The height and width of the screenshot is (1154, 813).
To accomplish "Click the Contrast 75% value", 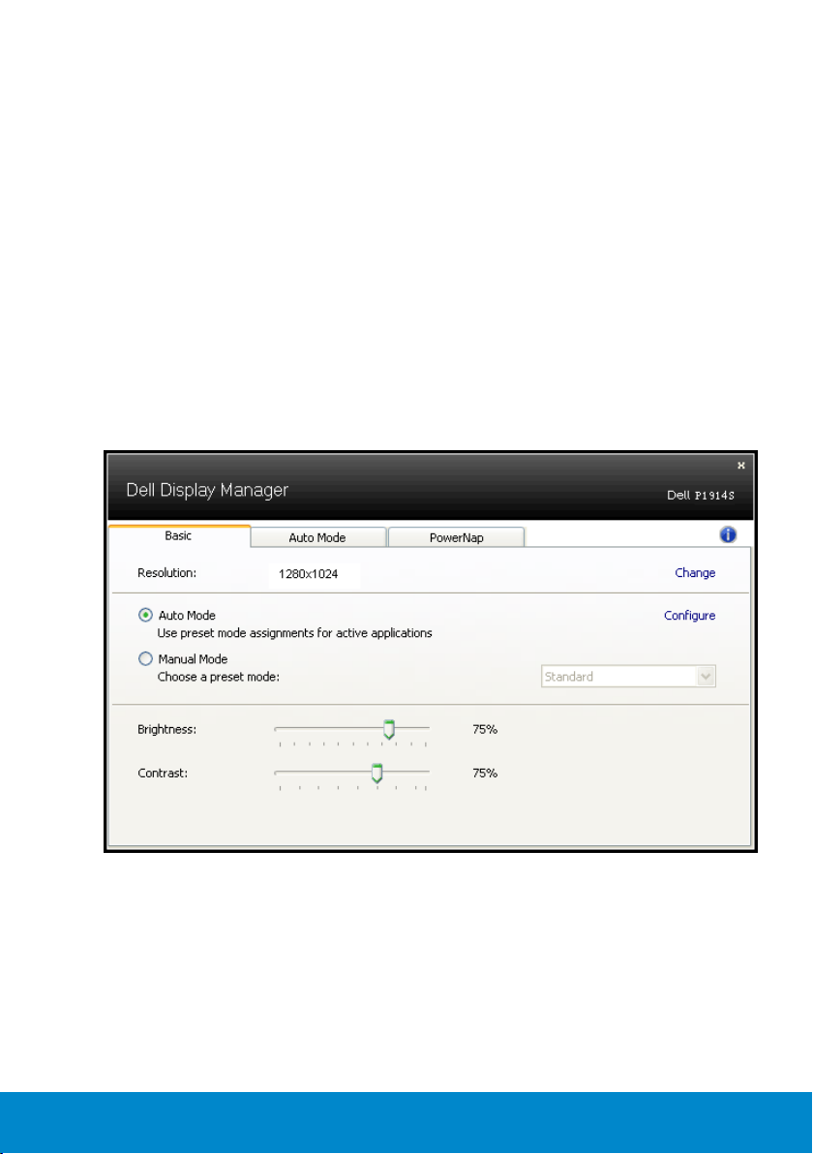I will point(485,774).
